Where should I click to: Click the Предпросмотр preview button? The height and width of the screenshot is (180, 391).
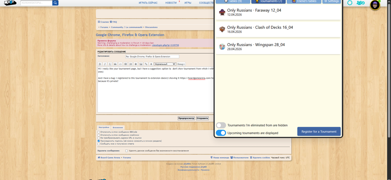[x=186, y=118]
